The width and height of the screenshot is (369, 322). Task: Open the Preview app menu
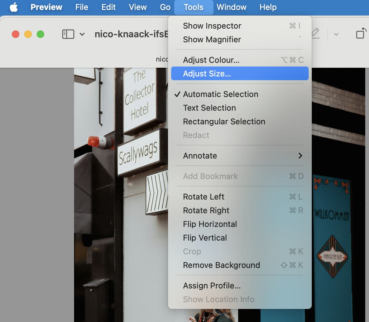[46, 7]
